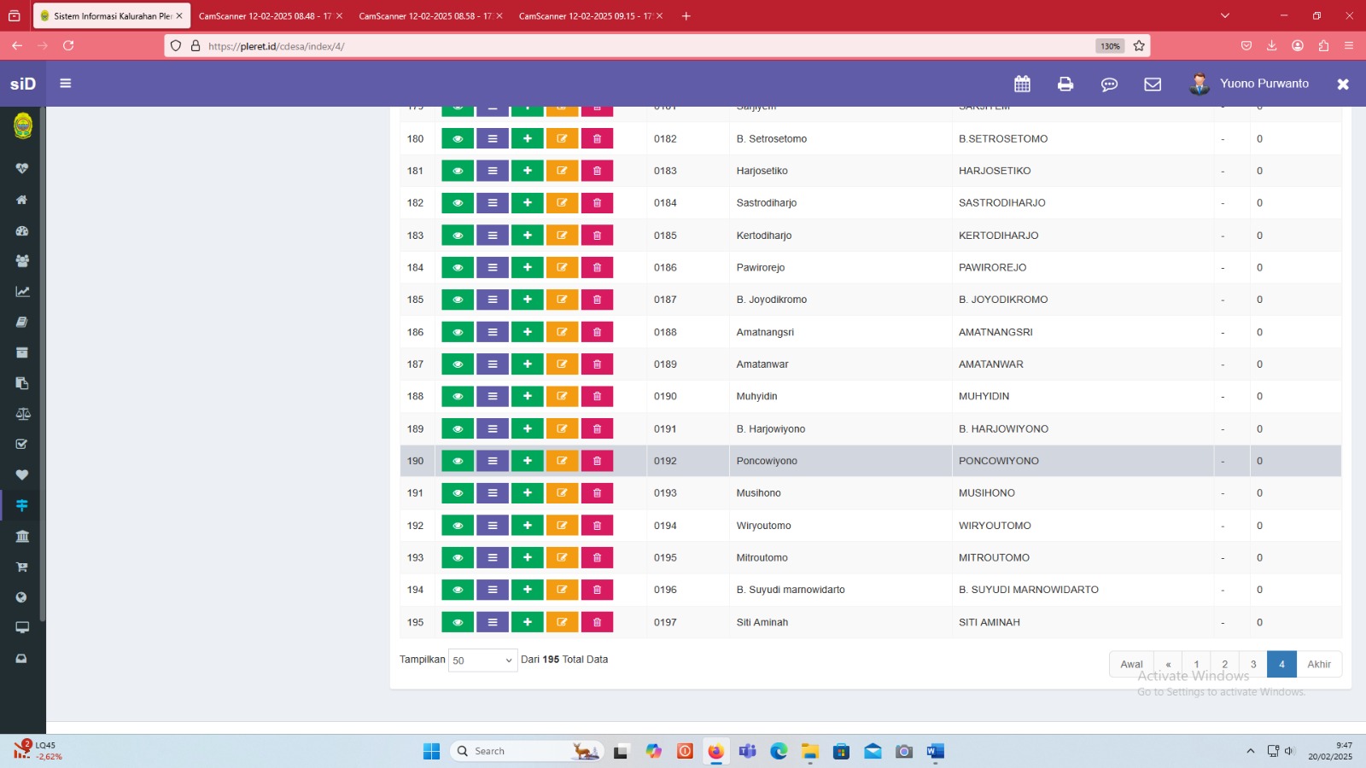Edit the B. Harjowiyono record
This screenshot has height=768, width=1366.
(562, 428)
